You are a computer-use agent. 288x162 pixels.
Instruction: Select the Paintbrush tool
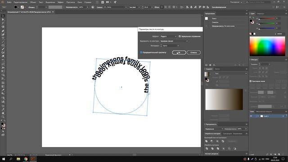3,49
